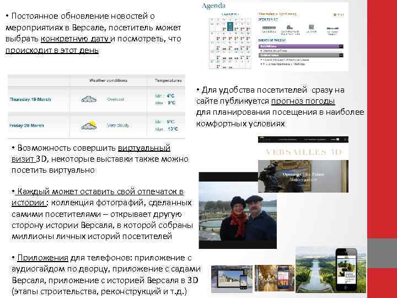The image size is (397, 298).
Task: Click the 'VERSAILLES 3D' title banner
Action: click(x=303, y=152)
